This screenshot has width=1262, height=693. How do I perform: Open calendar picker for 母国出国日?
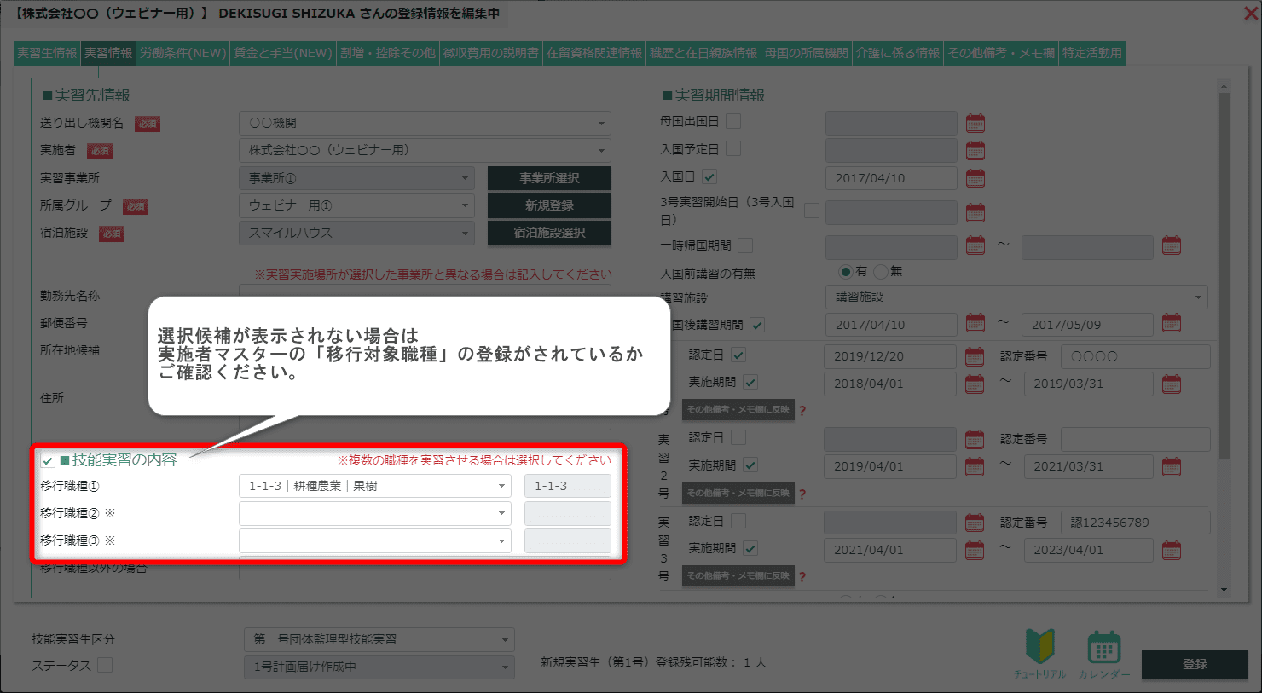tap(975, 123)
